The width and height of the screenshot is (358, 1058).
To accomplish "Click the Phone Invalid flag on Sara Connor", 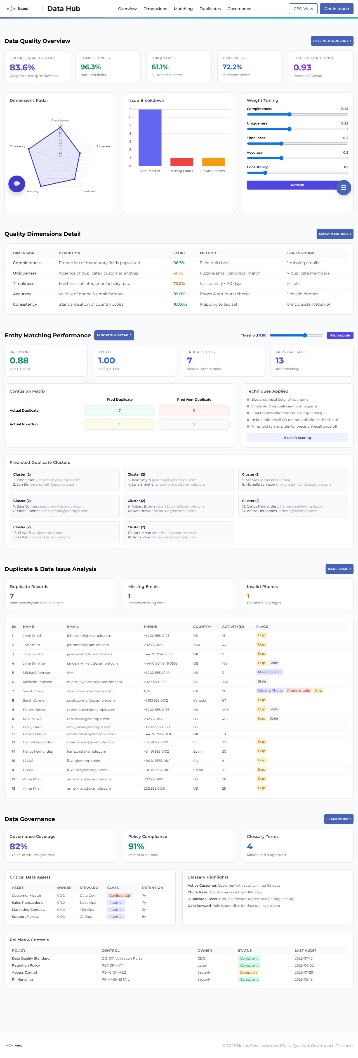I will [299, 691].
